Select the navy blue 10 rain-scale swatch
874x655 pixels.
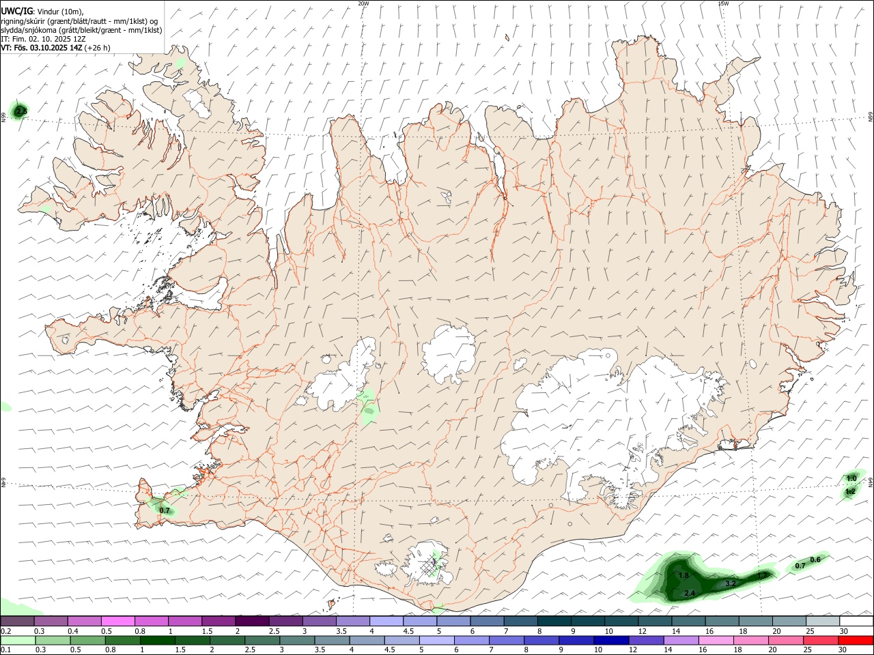[x=610, y=640]
